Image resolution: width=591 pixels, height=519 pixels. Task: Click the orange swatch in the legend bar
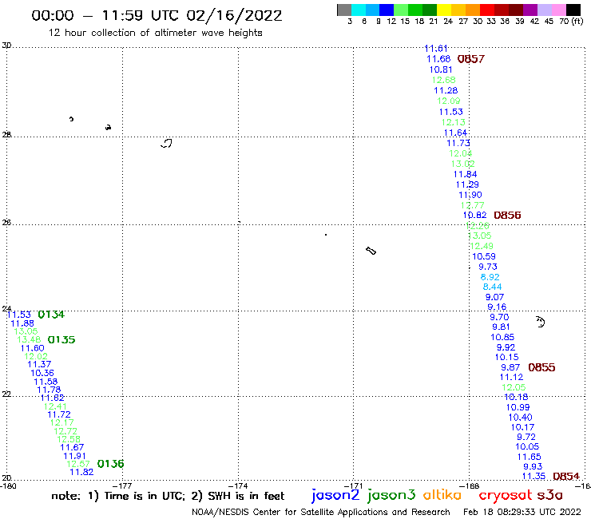[473, 10]
